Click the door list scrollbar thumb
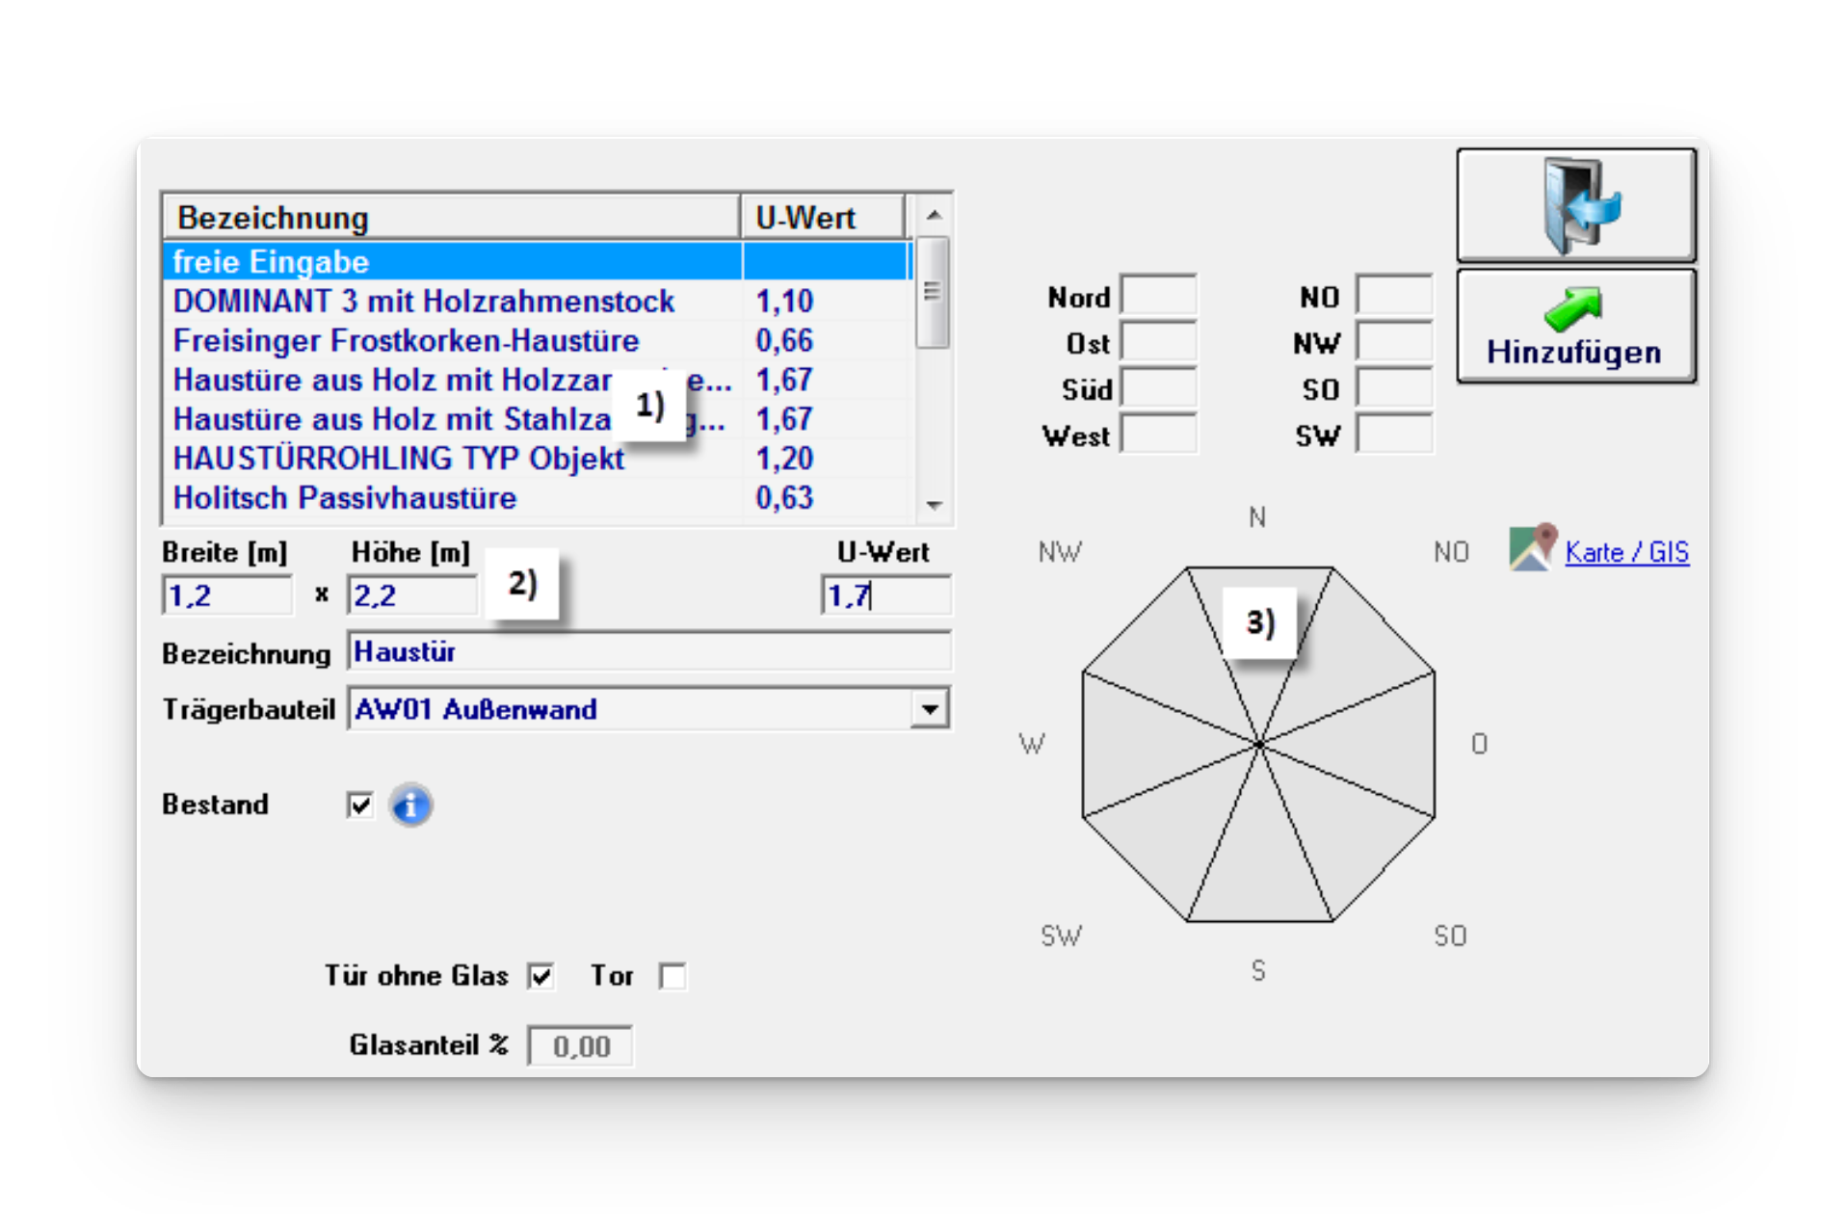Image resolution: width=1846 pixels, height=1214 pixels. (x=933, y=291)
